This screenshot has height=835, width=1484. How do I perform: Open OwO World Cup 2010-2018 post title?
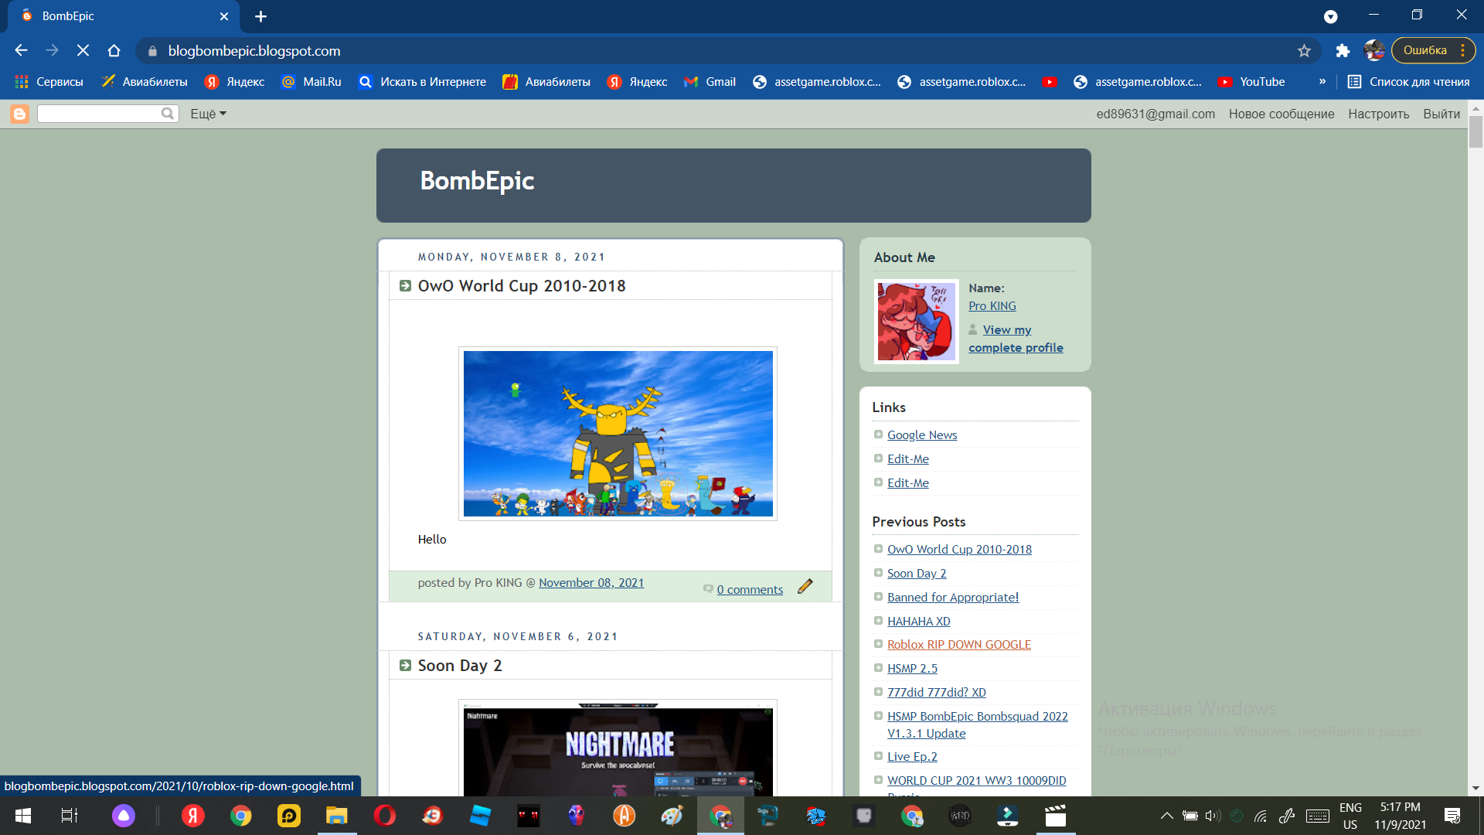click(x=522, y=286)
